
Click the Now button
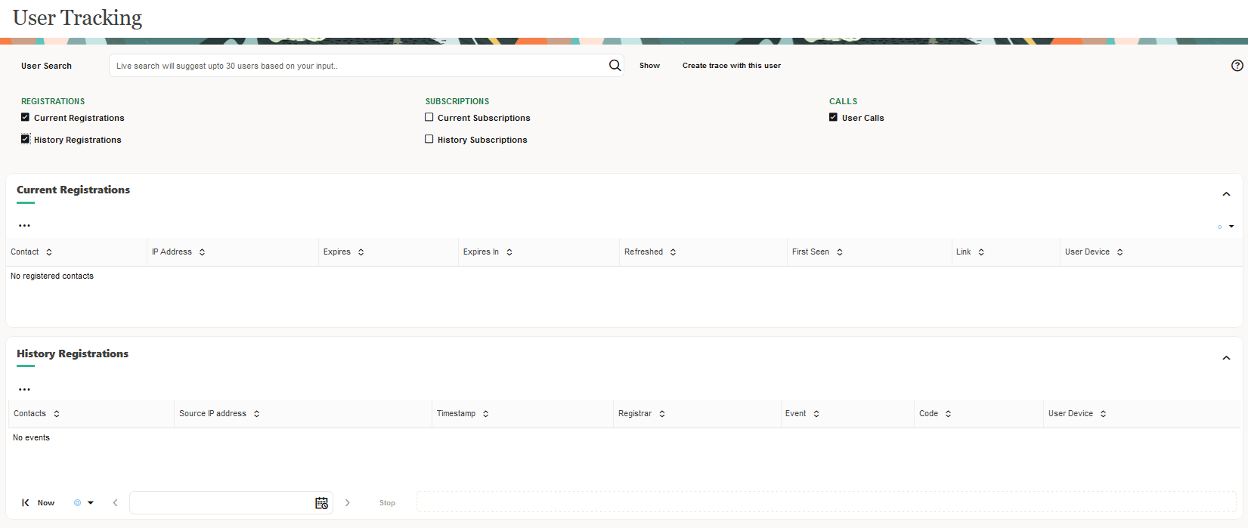[46, 503]
